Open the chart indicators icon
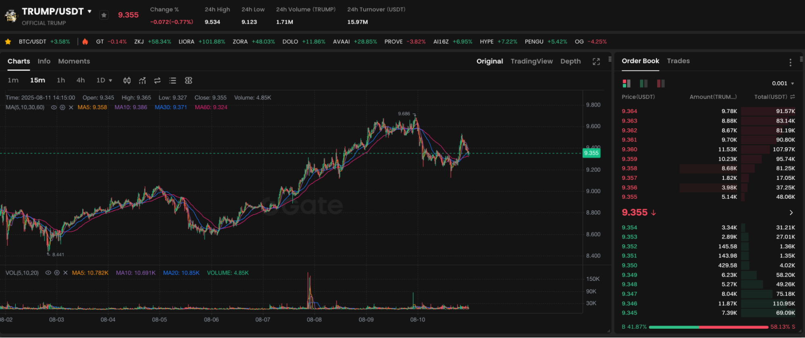The width and height of the screenshot is (805, 338). tap(142, 80)
